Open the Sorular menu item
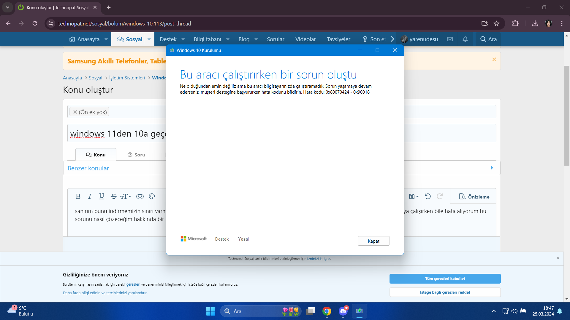The height and width of the screenshot is (320, 570). 275,39
